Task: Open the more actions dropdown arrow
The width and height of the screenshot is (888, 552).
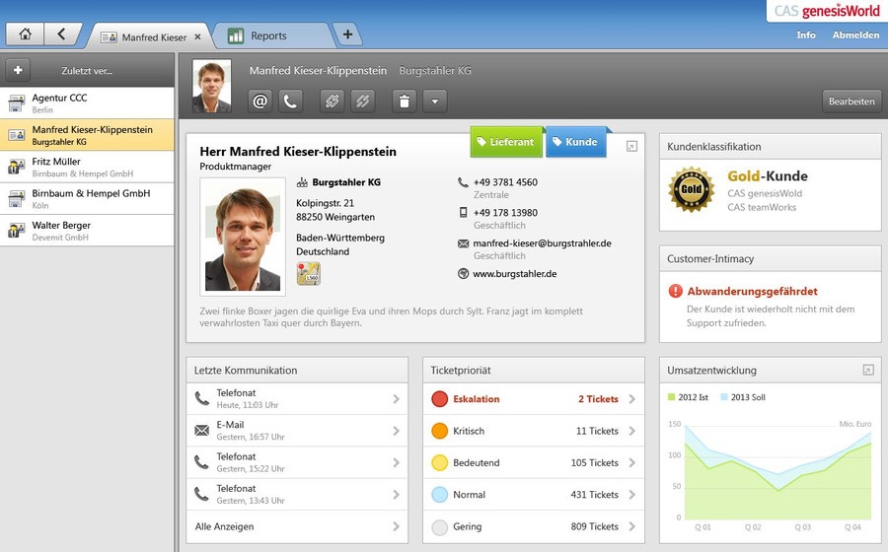Action: 435,102
